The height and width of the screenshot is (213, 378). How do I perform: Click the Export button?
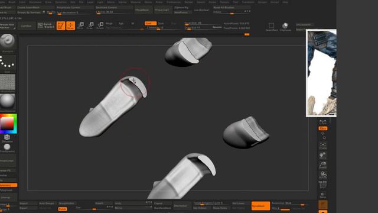point(28,208)
